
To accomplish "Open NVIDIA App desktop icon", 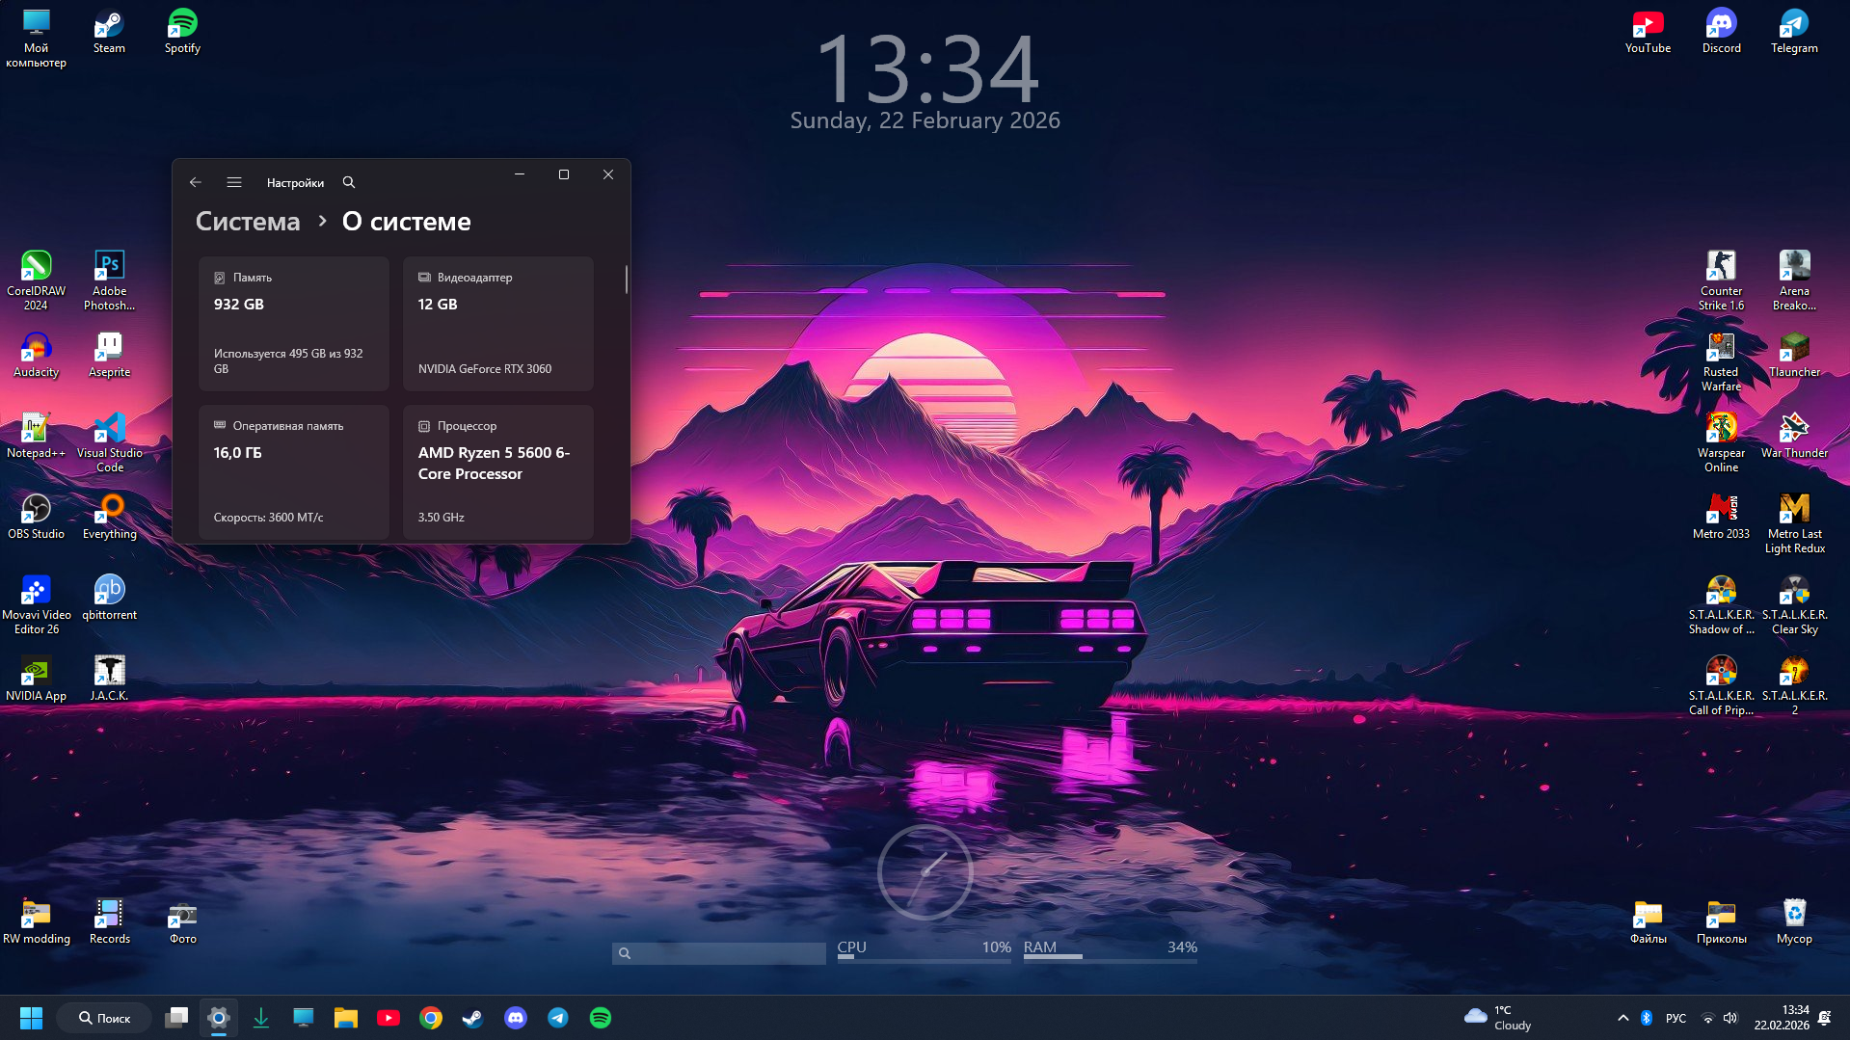I will pos(36,679).
